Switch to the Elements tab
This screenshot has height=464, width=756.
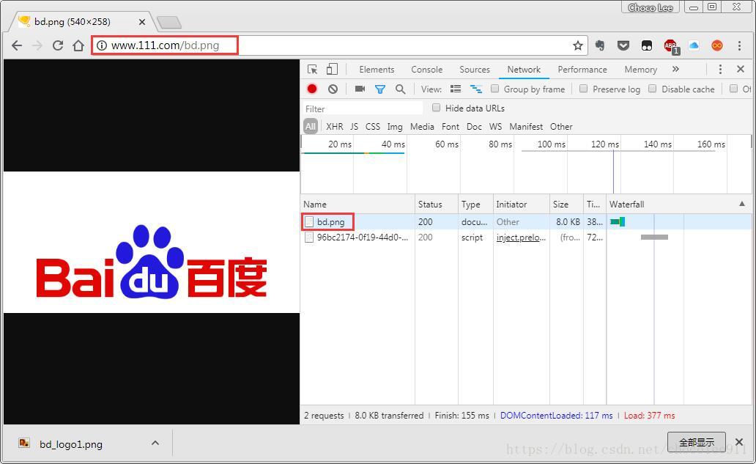[x=377, y=70]
